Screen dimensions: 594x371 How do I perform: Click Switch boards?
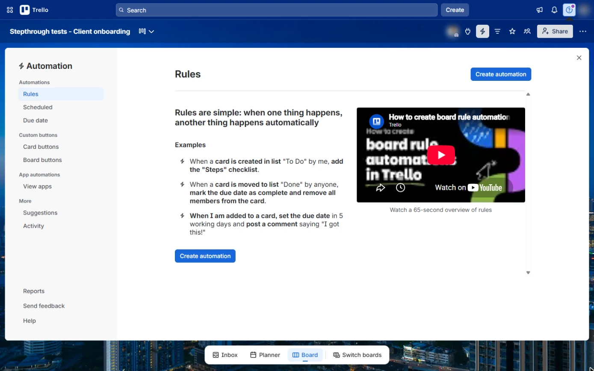(x=358, y=355)
